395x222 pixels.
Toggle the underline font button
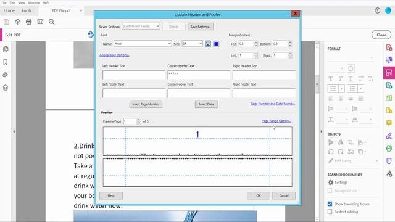(x=208, y=44)
